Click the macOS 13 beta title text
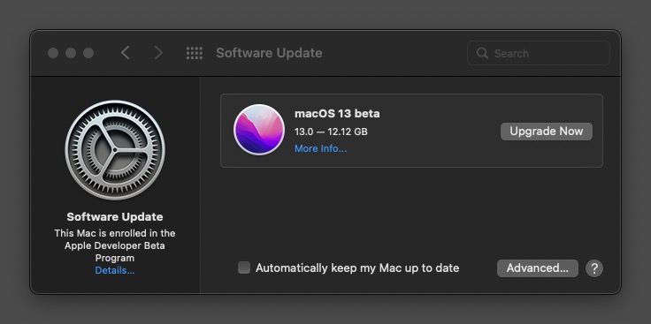Image resolution: width=651 pixels, height=324 pixels. click(x=337, y=114)
